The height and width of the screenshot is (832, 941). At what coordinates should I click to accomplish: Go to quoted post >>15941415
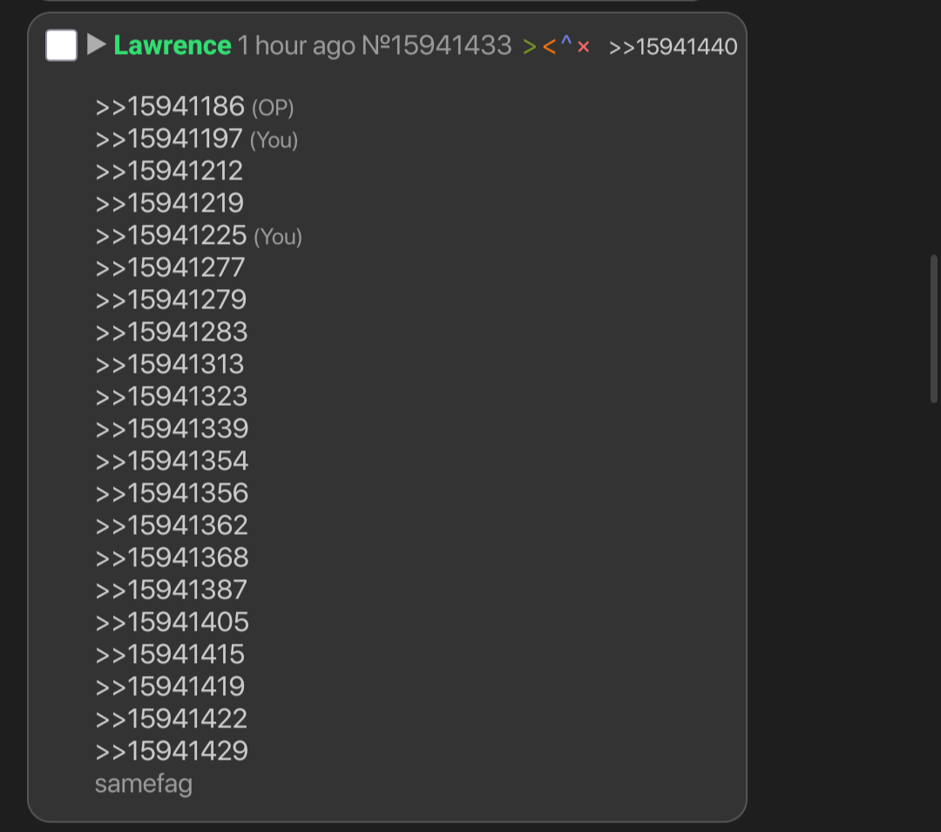(x=170, y=654)
